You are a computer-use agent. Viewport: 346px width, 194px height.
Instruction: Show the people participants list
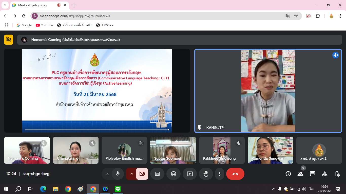300,174
